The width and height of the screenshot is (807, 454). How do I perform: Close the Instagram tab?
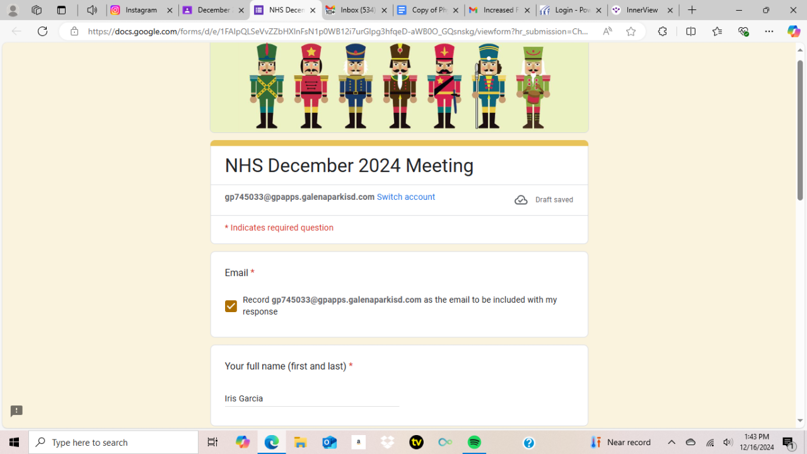170,10
